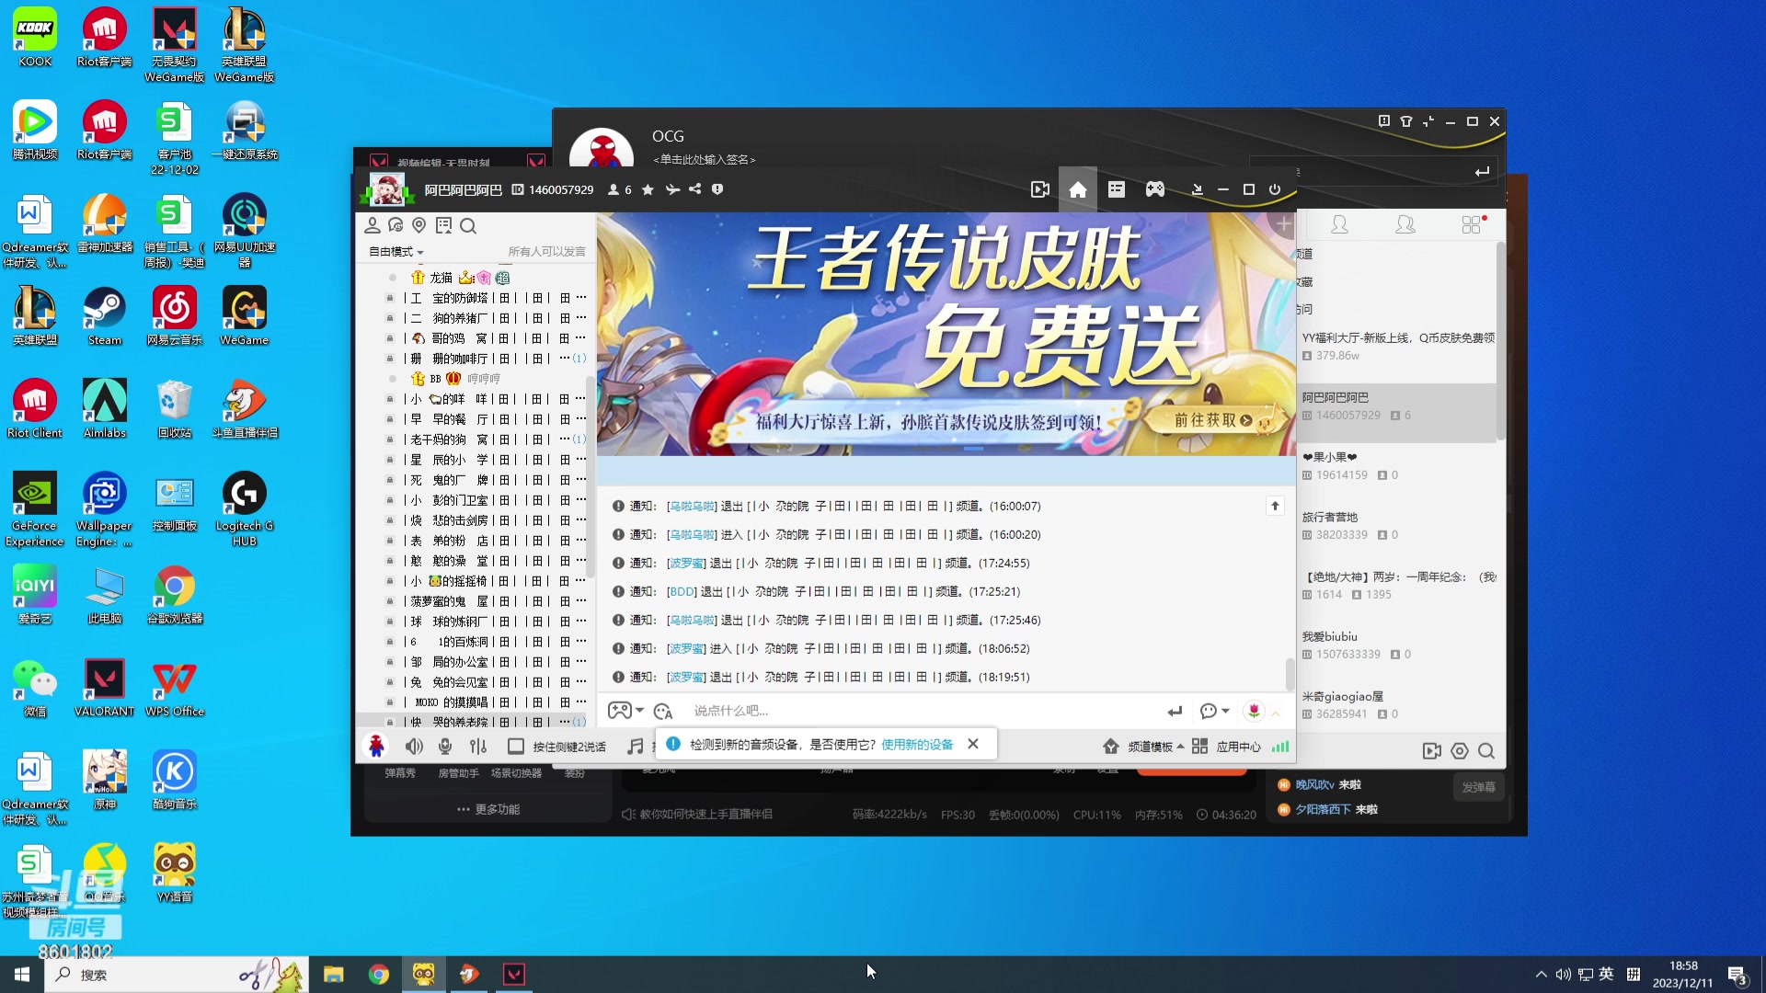Click the [波罗蜜] user link in 18:19:51 notice

coord(686,677)
